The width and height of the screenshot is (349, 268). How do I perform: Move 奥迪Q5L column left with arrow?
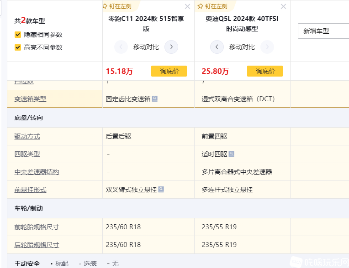[217, 47]
